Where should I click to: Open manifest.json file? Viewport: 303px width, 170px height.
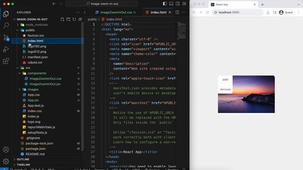(x=37, y=57)
